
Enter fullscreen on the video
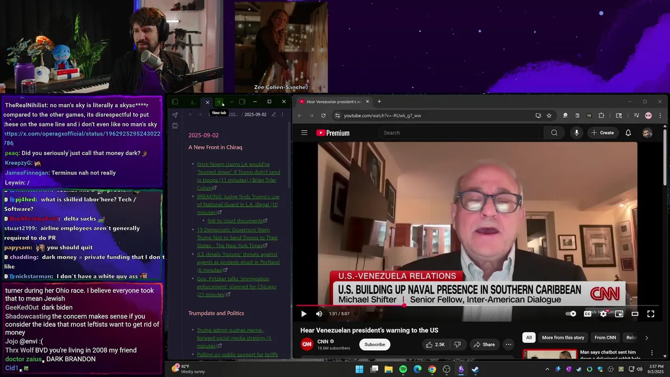pos(651,314)
